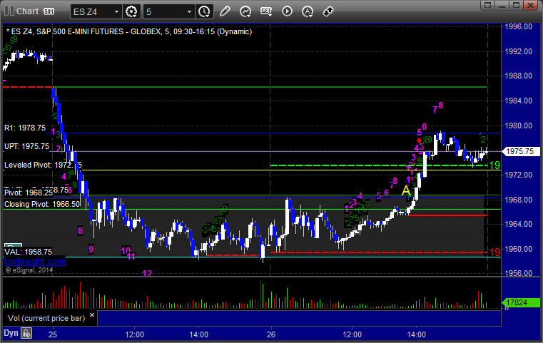Screen dimensions: 543x343
Task: Click the eSignal, 2014 copyright text
Action: click(29, 270)
